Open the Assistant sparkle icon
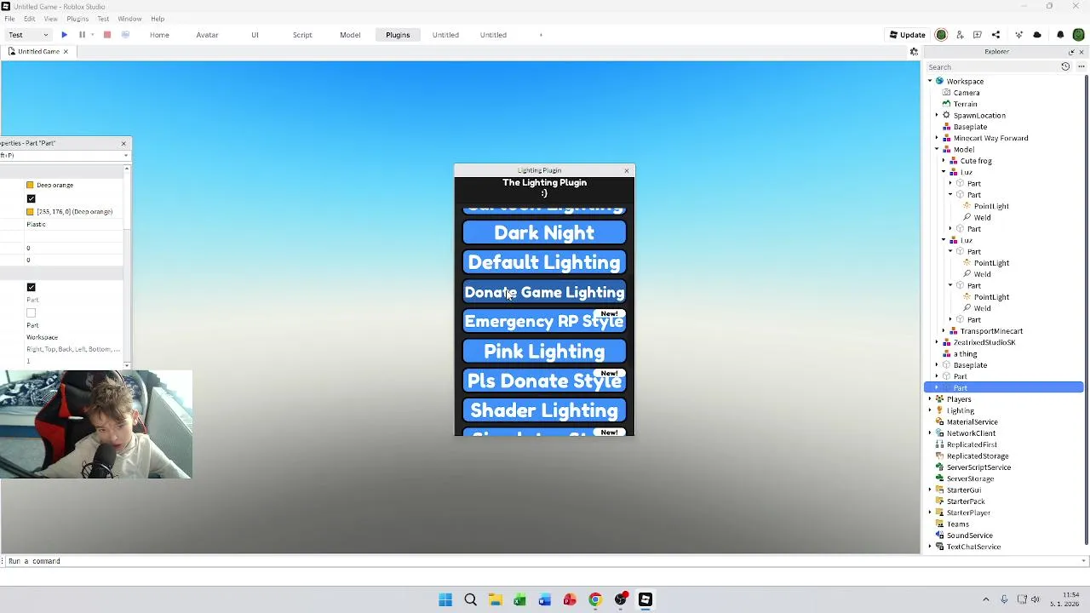 click(x=1018, y=35)
